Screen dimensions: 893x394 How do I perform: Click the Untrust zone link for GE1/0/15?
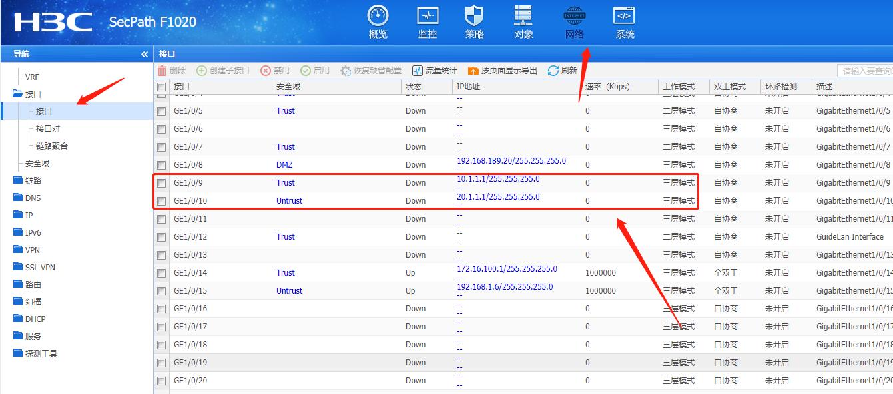pos(289,291)
